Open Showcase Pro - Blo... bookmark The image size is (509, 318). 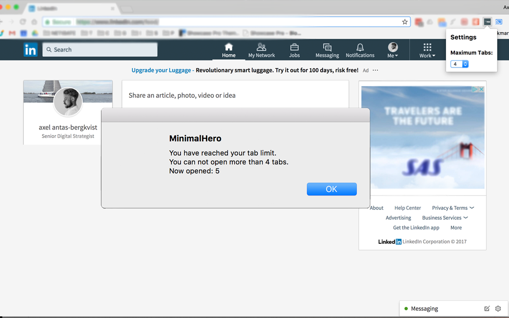(272, 33)
